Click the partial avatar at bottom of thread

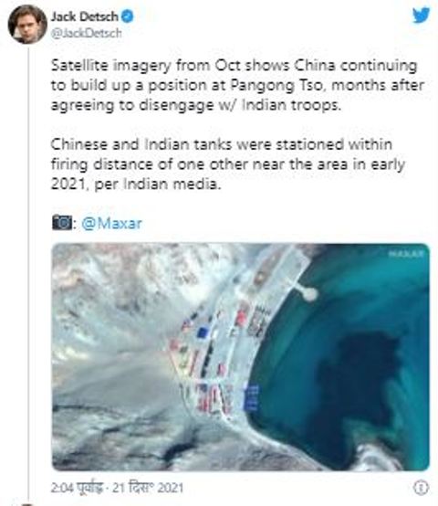(27, 504)
